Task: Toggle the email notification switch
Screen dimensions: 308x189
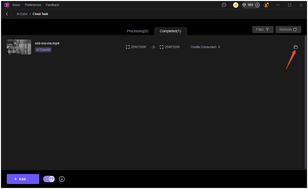Action: point(49,179)
